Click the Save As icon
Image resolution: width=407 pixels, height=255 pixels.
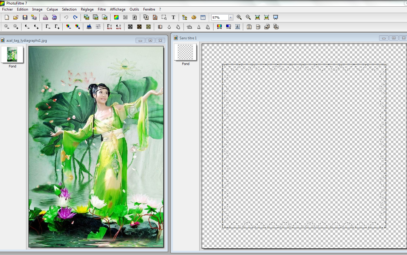coord(34,18)
